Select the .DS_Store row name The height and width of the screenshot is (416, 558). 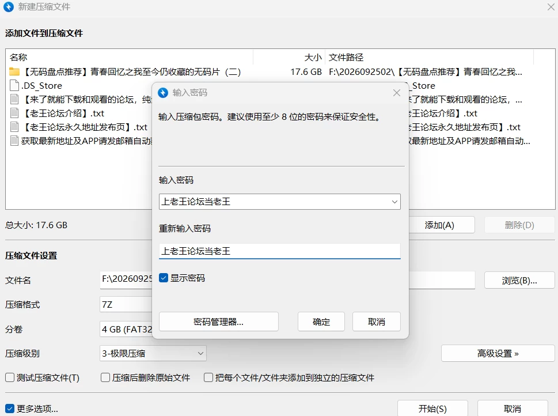[x=41, y=85]
